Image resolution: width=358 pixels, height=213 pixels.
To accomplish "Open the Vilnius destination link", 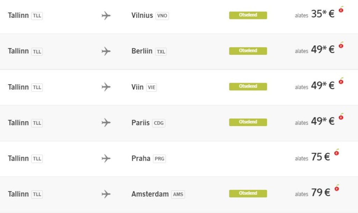I will pyautogui.click(x=142, y=15).
